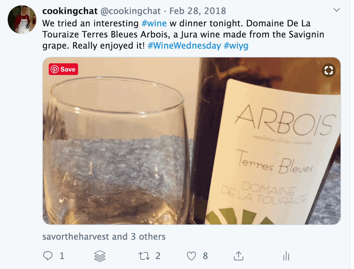
Task: Open the Feb 28, 2018 timestamp
Action: [198, 11]
